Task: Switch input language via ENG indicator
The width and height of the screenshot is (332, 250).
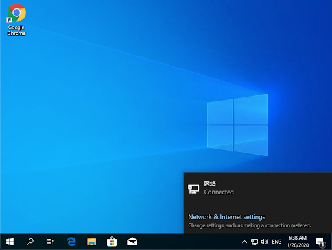Action: pyautogui.click(x=277, y=242)
